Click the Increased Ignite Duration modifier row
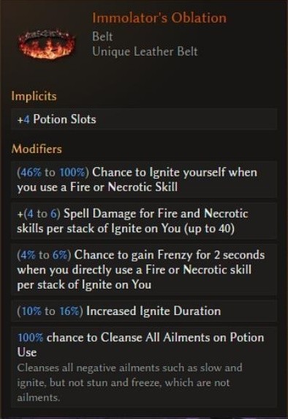The image size is (288, 419). coord(144,311)
